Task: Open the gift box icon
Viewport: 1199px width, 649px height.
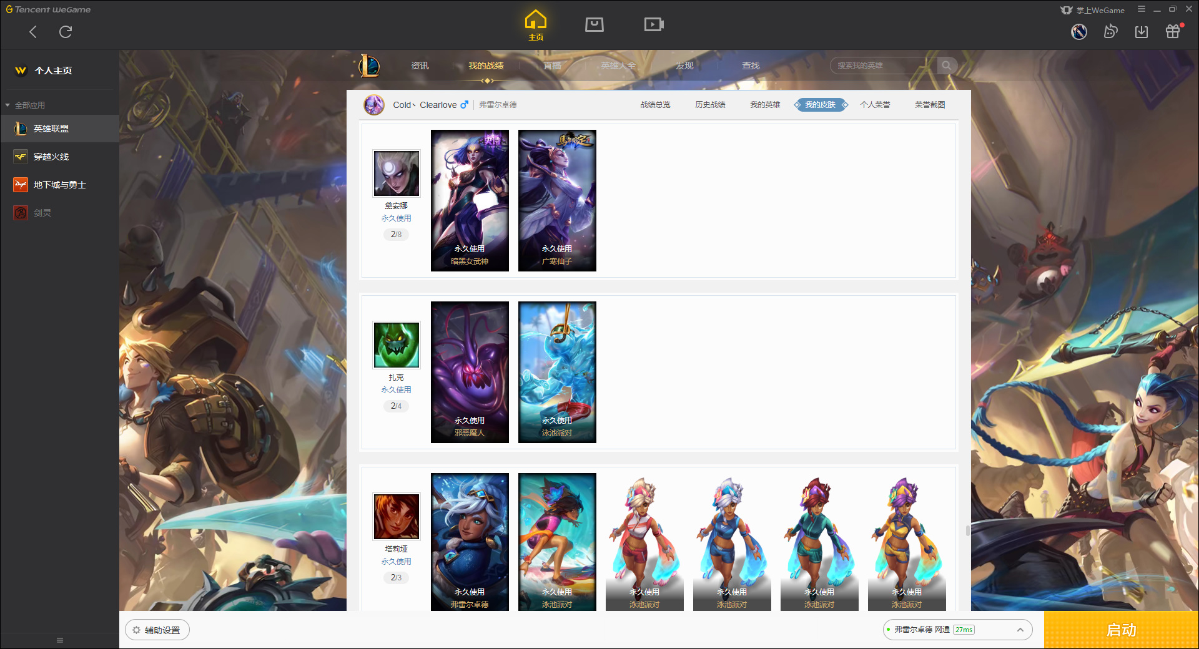Action: tap(1173, 31)
